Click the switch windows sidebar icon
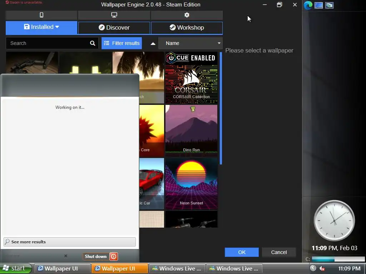 (329, 5)
